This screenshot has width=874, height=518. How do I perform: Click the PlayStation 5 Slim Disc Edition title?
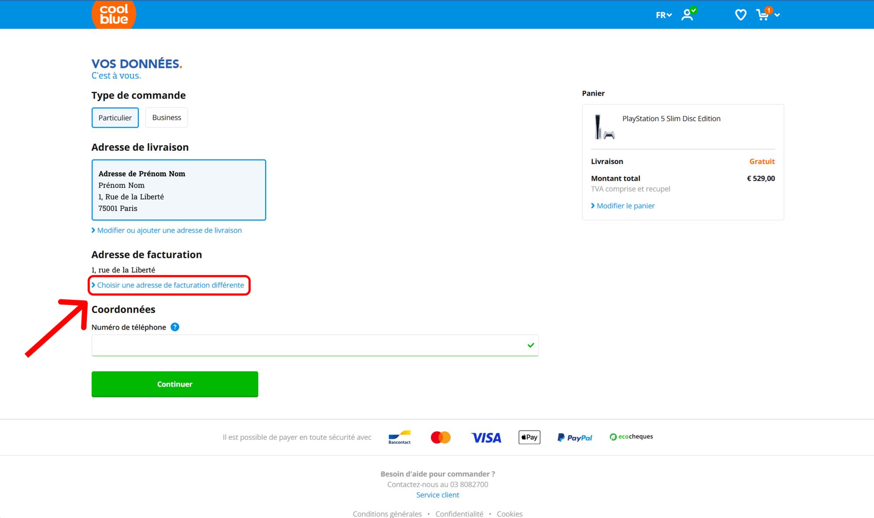click(671, 119)
